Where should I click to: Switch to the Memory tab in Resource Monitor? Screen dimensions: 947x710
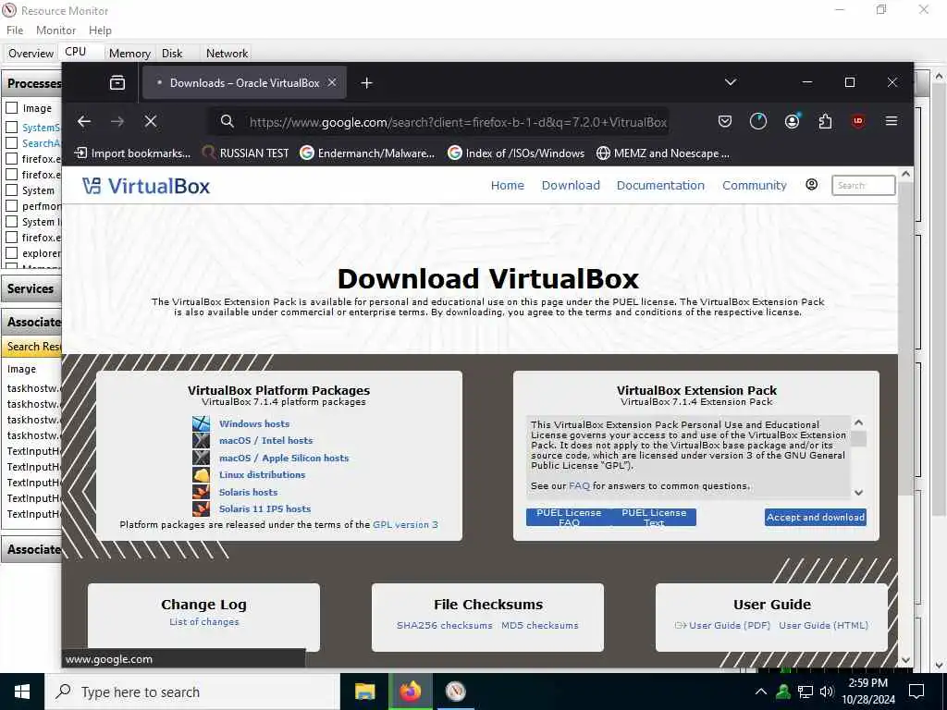(129, 53)
